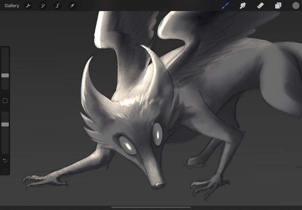
Task: Activate the Transform arrow tool
Action: [72, 6]
